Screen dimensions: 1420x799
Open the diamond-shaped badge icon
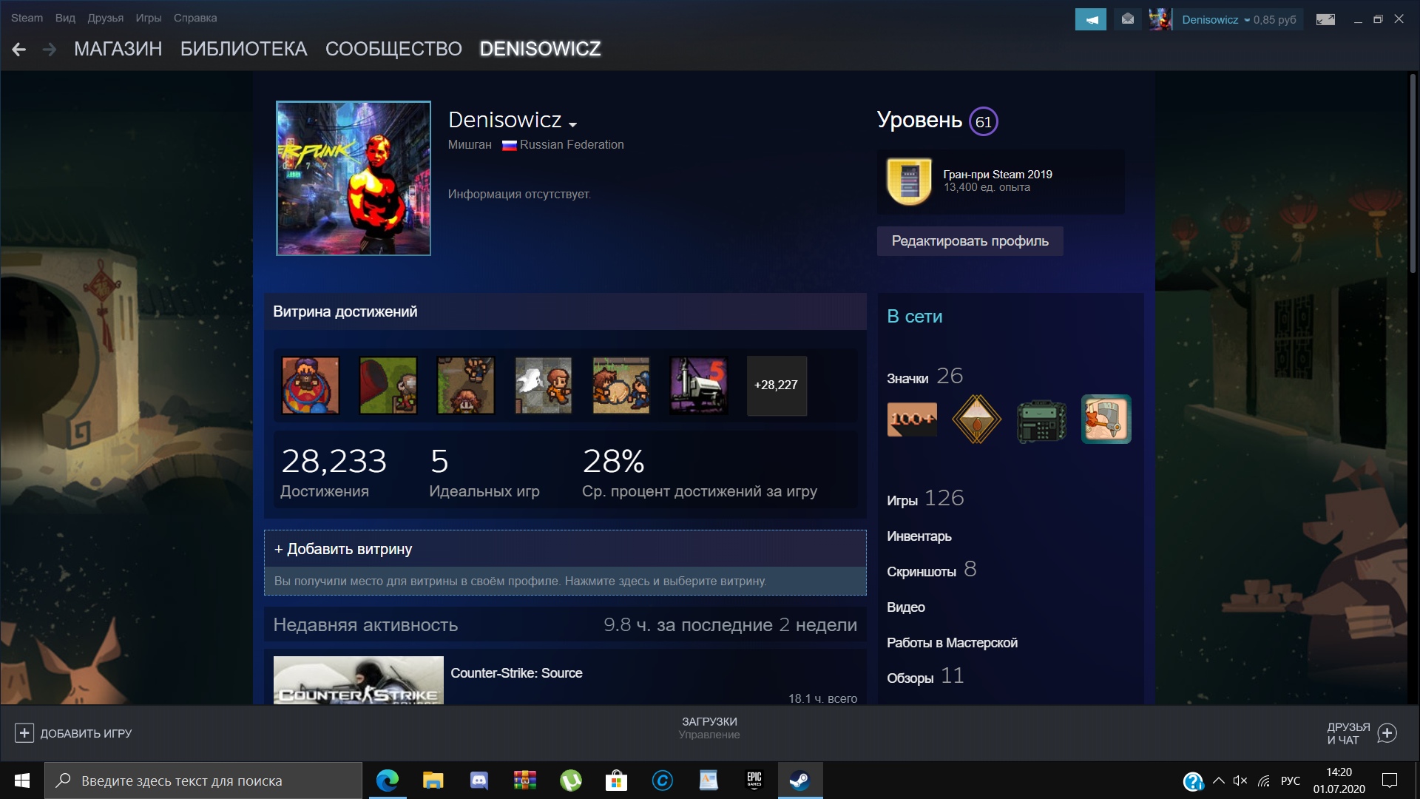click(x=976, y=419)
